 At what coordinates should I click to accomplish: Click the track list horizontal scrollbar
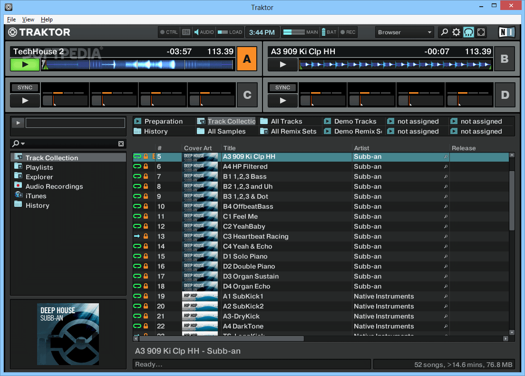point(221,338)
